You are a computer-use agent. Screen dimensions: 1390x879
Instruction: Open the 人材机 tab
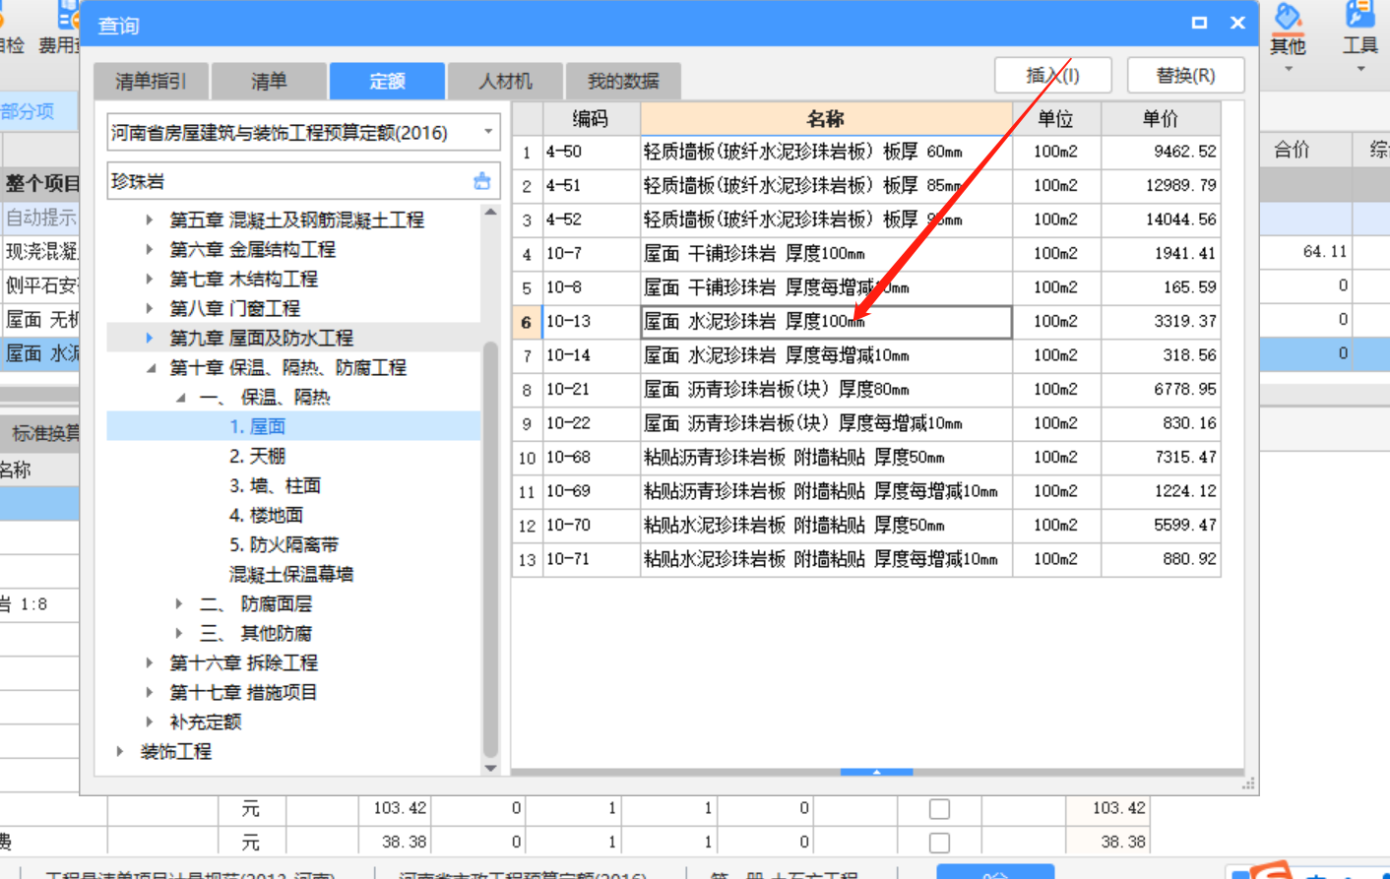pyautogui.click(x=505, y=81)
